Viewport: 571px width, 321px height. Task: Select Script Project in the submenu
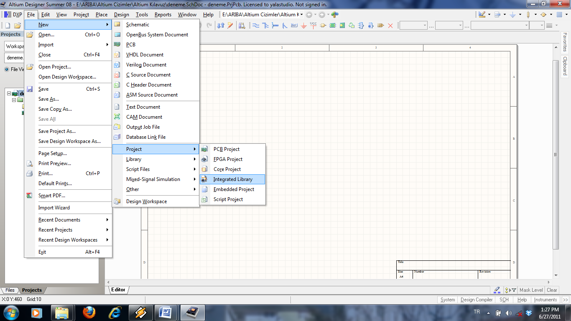click(232, 199)
